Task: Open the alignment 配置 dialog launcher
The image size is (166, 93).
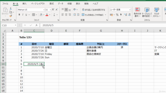Action: [107, 20]
